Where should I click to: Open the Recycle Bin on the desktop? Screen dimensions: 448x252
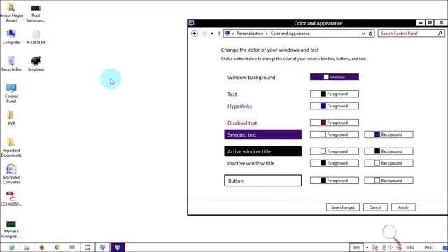tap(11, 64)
